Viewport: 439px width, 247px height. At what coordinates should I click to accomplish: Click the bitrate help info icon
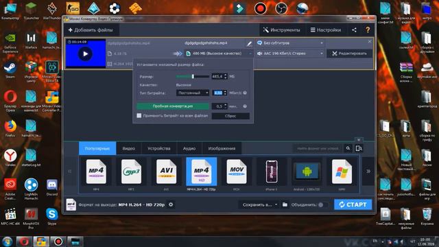(x=245, y=93)
